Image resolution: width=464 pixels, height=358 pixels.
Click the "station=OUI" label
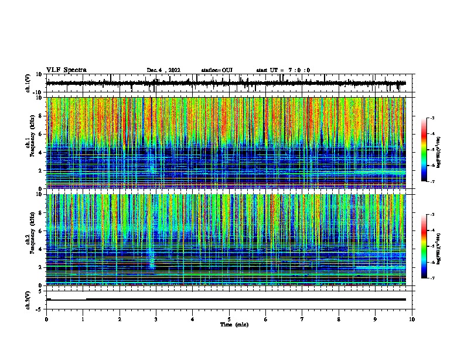coord(217,70)
